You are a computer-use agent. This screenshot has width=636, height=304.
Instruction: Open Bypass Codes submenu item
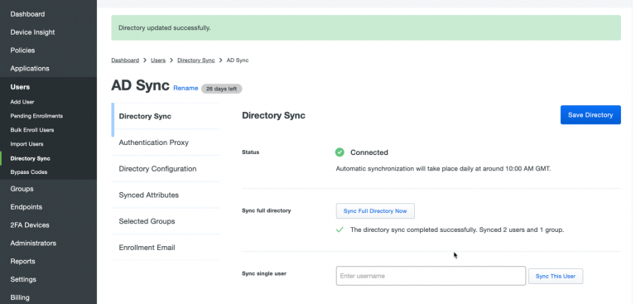pos(29,171)
